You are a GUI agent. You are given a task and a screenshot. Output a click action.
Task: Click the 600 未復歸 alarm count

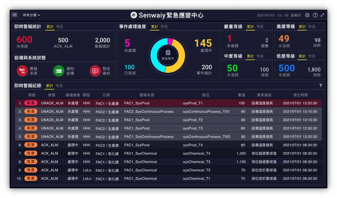point(24,40)
